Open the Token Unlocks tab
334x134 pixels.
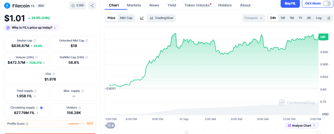point(197,5)
